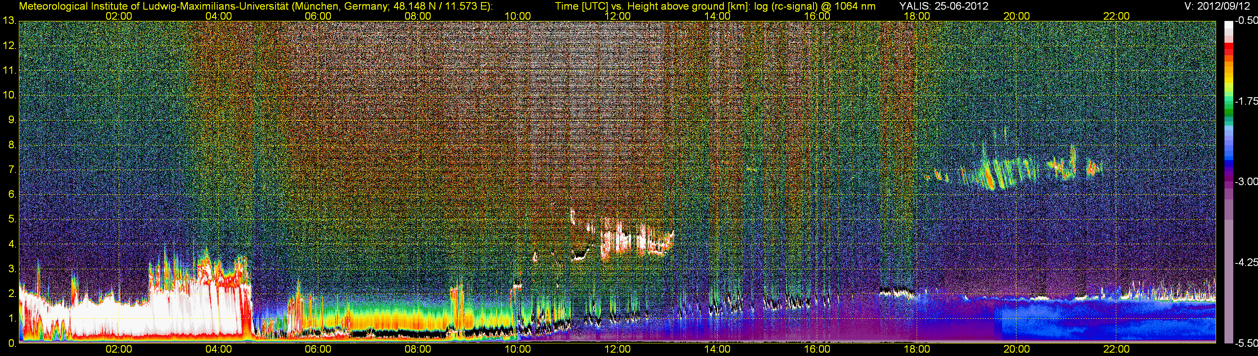This screenshot has height=356, width=1258.
Task: Click the 16:00 label on the bottom time axis
Action: 817,349
